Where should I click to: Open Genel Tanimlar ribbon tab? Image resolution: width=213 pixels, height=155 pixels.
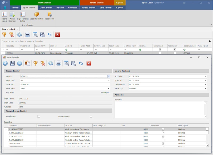(105, 8)
